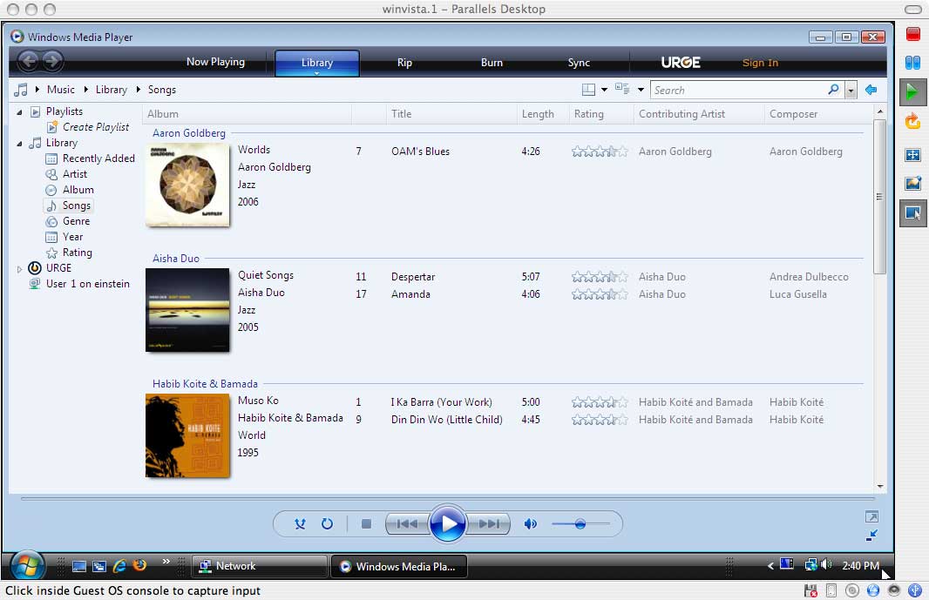The width and height of the screenshot is (929, 600).
Task: Click the Forward navigation arrow
Action: (52, 61)
